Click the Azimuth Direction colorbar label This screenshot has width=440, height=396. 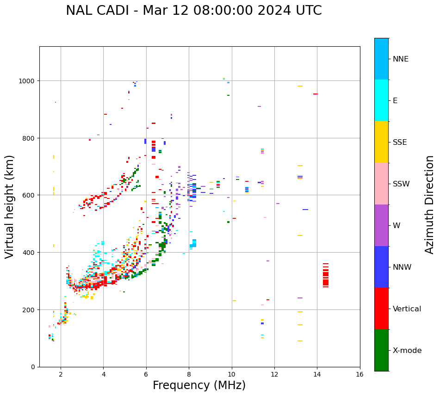(x=430, y=204)
